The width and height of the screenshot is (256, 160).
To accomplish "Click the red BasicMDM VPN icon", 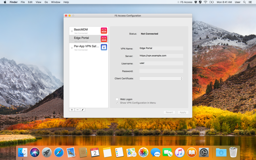I will 104,31.
